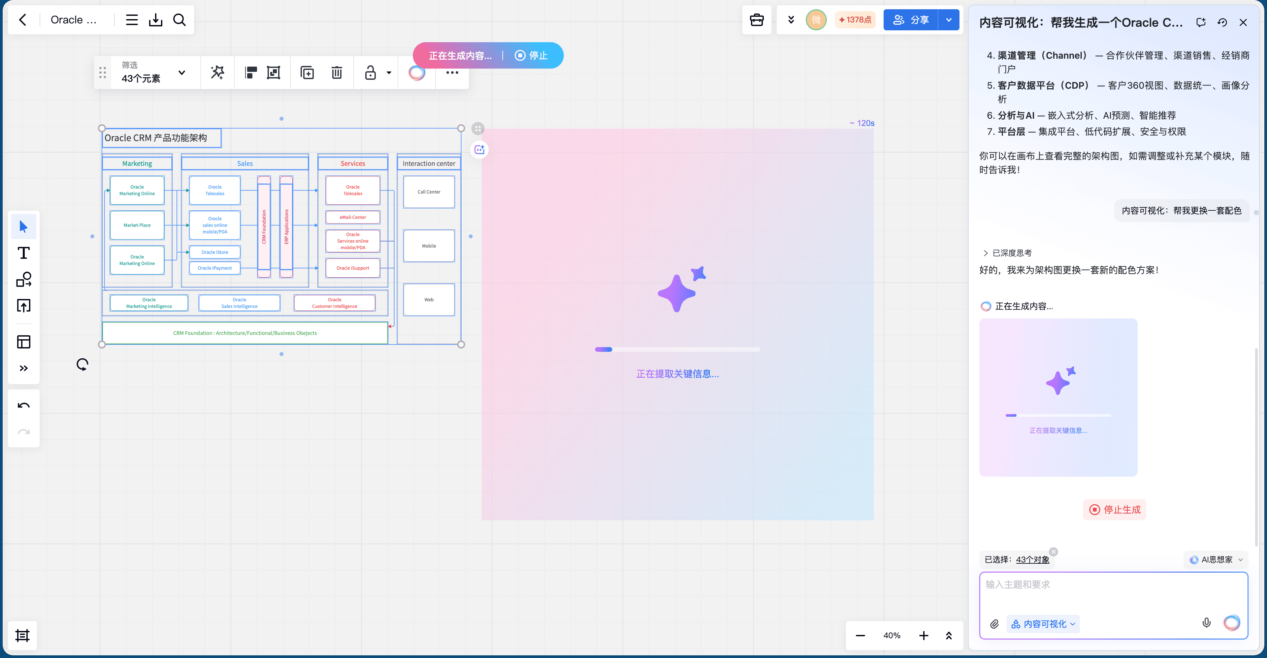Zoom in with the plus button
This screenshot has height=658, width=1267.
point(924,635)
